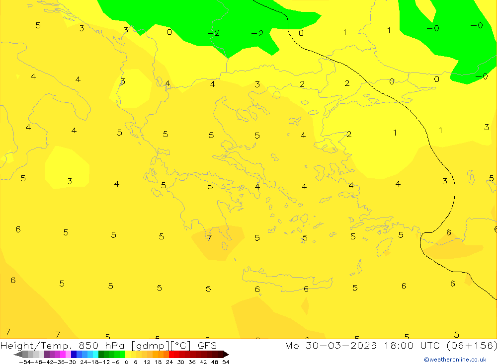497x364 pixels.
Task: Click the '-54' legend scale label
Action: 25,362
